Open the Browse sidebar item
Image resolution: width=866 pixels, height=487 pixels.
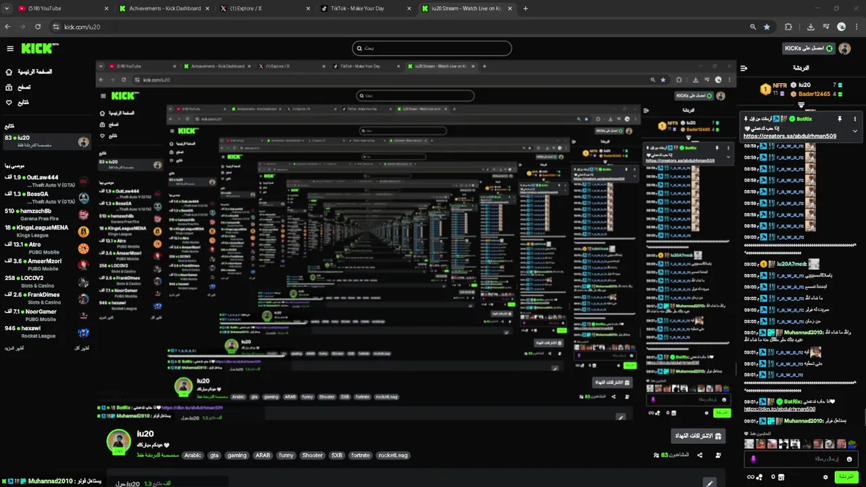click(18, 87)
